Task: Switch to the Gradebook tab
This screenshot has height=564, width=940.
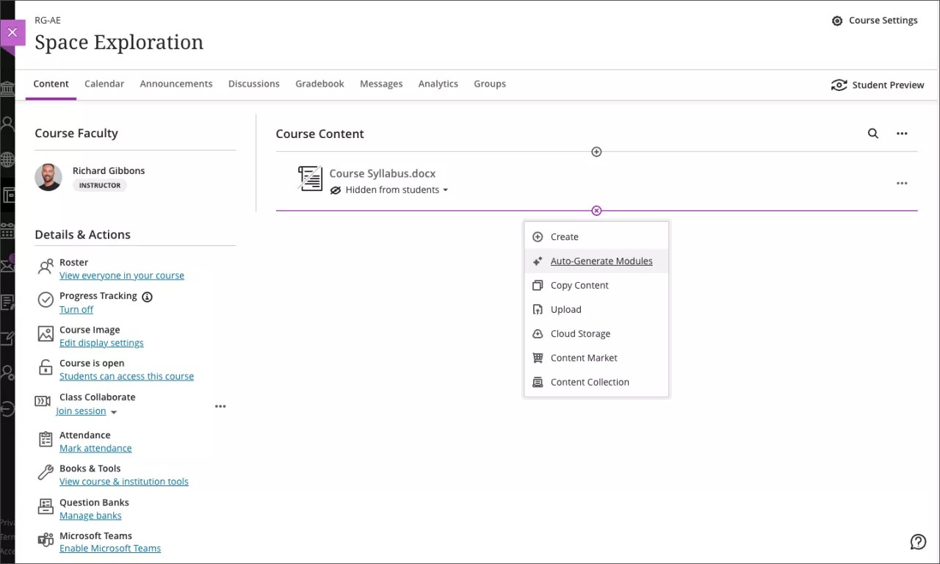Action: [319, 83]
